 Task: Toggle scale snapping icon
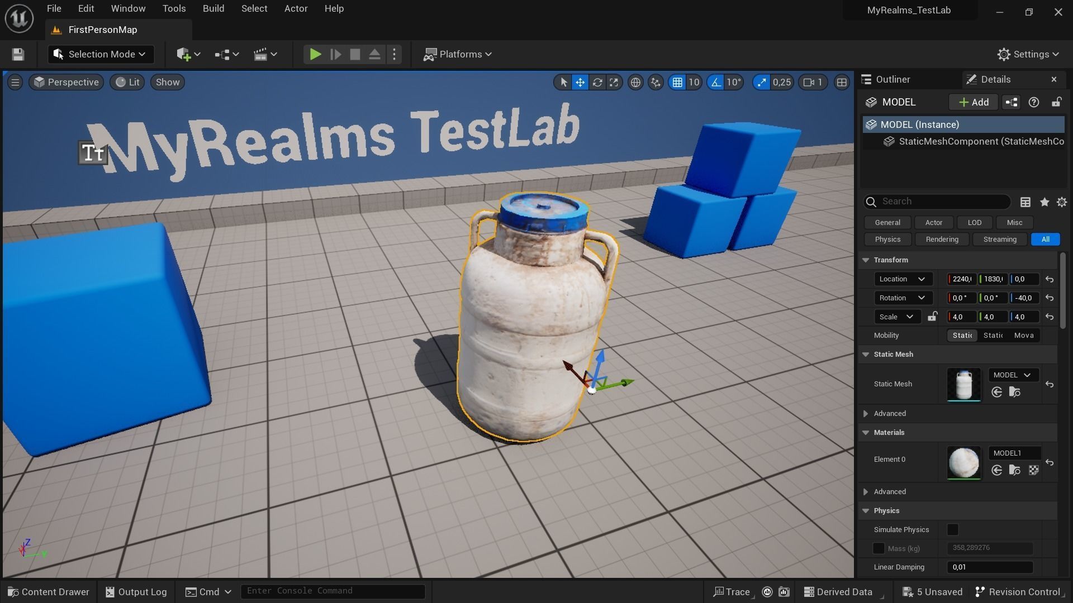(x=761, y=83)
